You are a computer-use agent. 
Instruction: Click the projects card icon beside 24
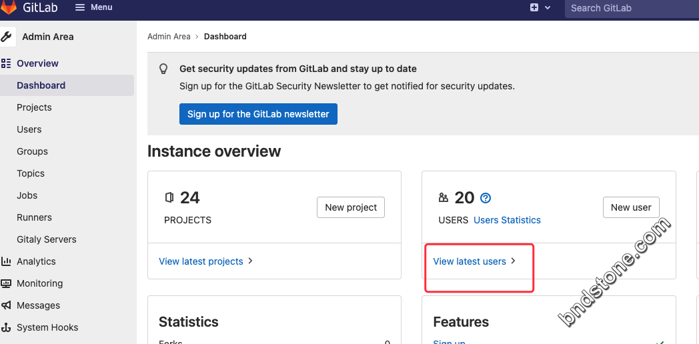169,197
